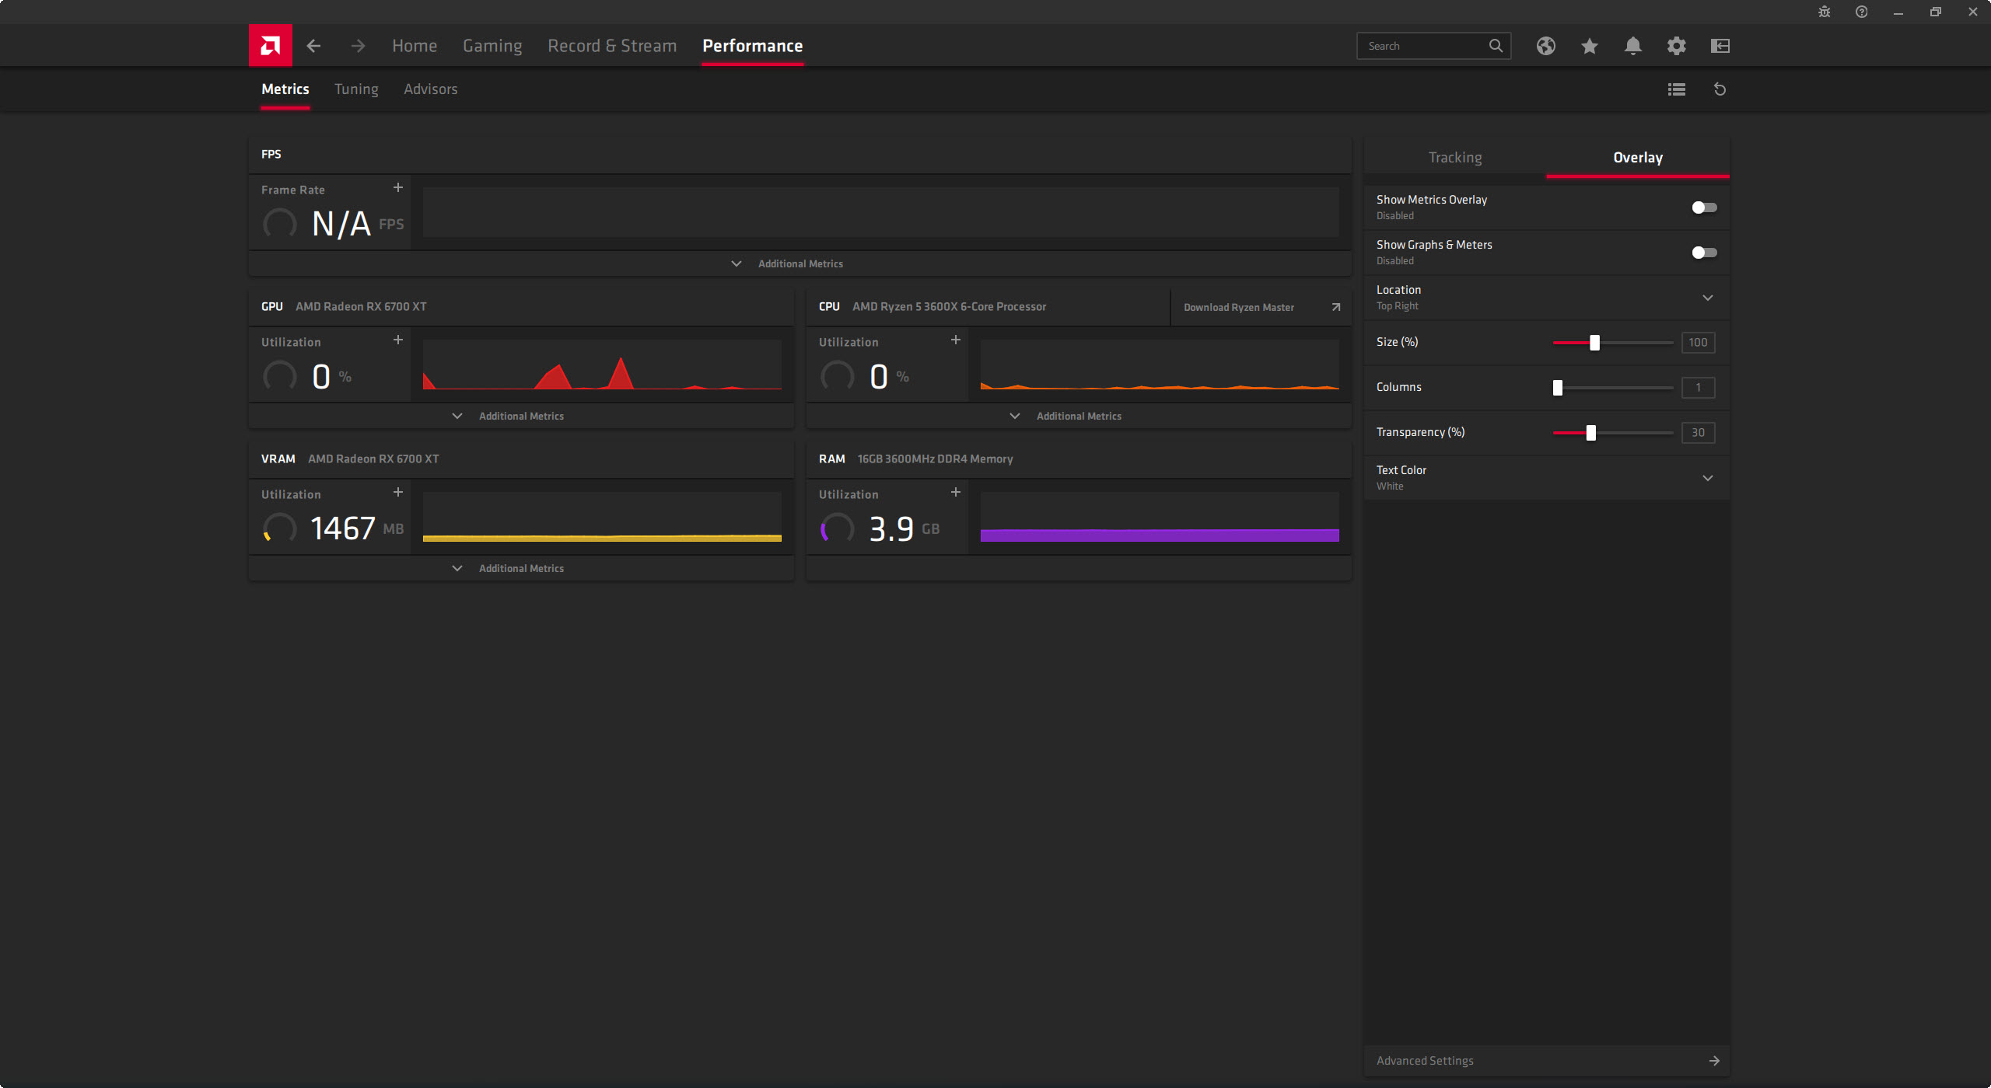Toggle the sidebar panel icon
Viewport: 1991px width, 1088px height.
click(1720, 46)
